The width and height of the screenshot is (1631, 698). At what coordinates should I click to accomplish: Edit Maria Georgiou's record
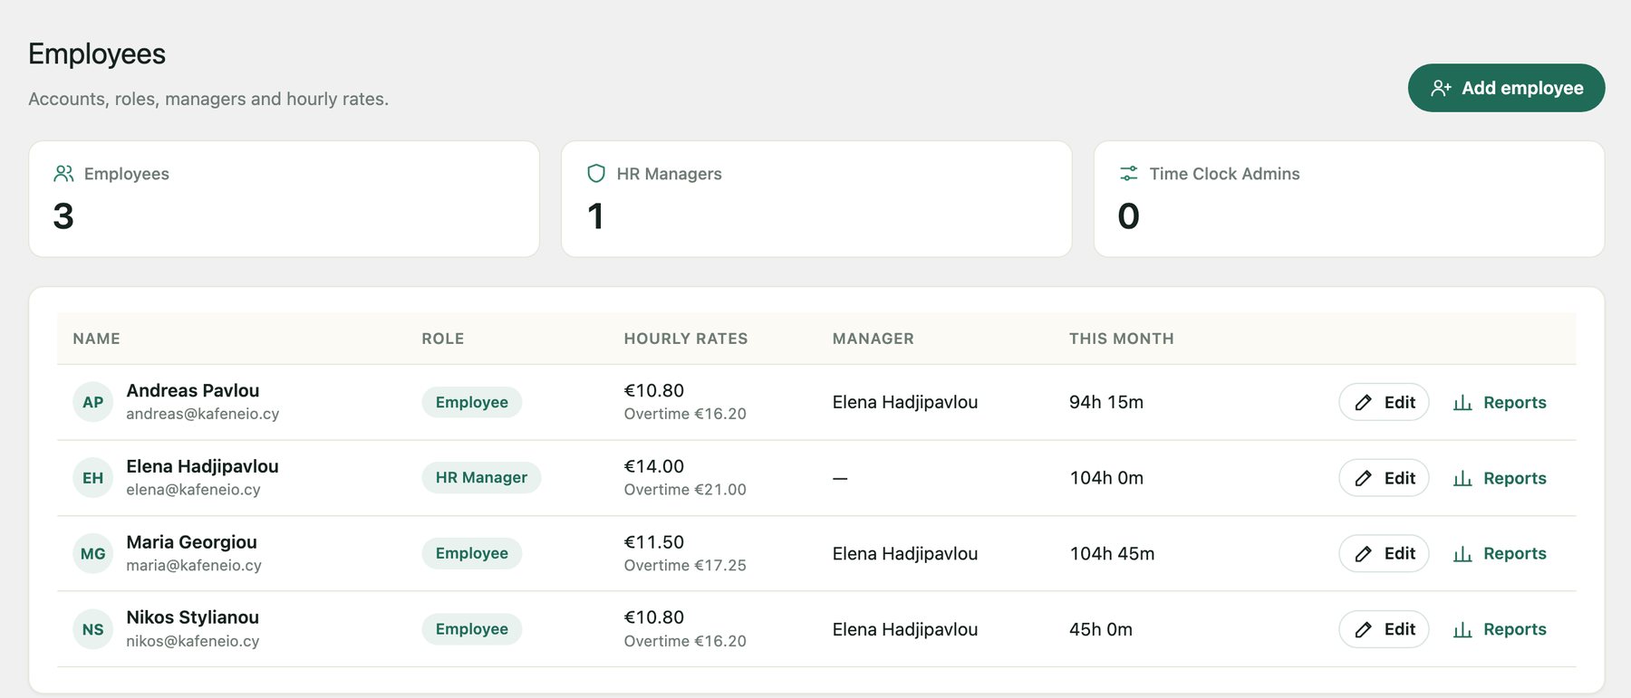(1384, 553)
